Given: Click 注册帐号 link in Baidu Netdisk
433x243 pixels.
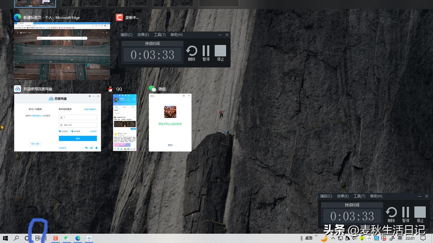Looking at the screenshot, I should [x=62, y=148].
